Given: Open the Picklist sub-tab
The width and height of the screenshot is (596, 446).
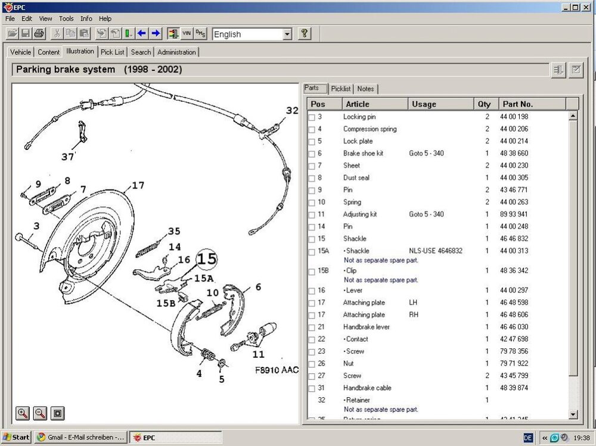Looking at the screenshot, I should tap(340, 89).
